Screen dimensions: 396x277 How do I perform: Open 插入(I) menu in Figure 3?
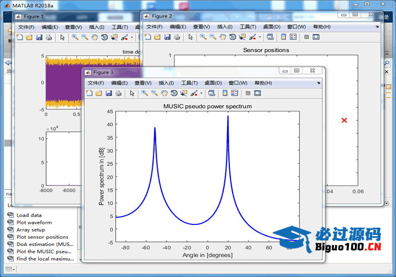pos(166,83)
